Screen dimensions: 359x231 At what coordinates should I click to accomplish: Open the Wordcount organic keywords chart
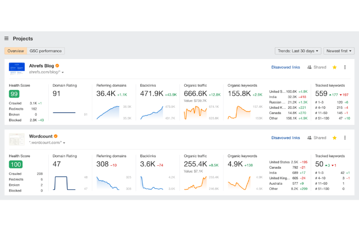pyautogui.click(x=239, y=183)
